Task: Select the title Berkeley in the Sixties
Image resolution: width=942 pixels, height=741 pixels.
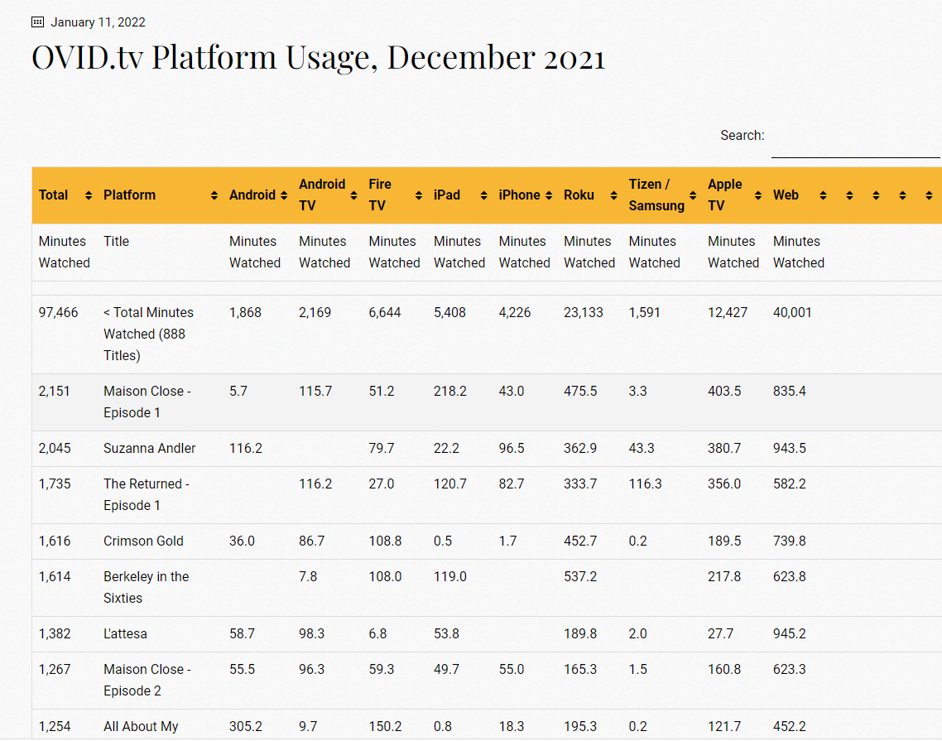Action: 146,587
